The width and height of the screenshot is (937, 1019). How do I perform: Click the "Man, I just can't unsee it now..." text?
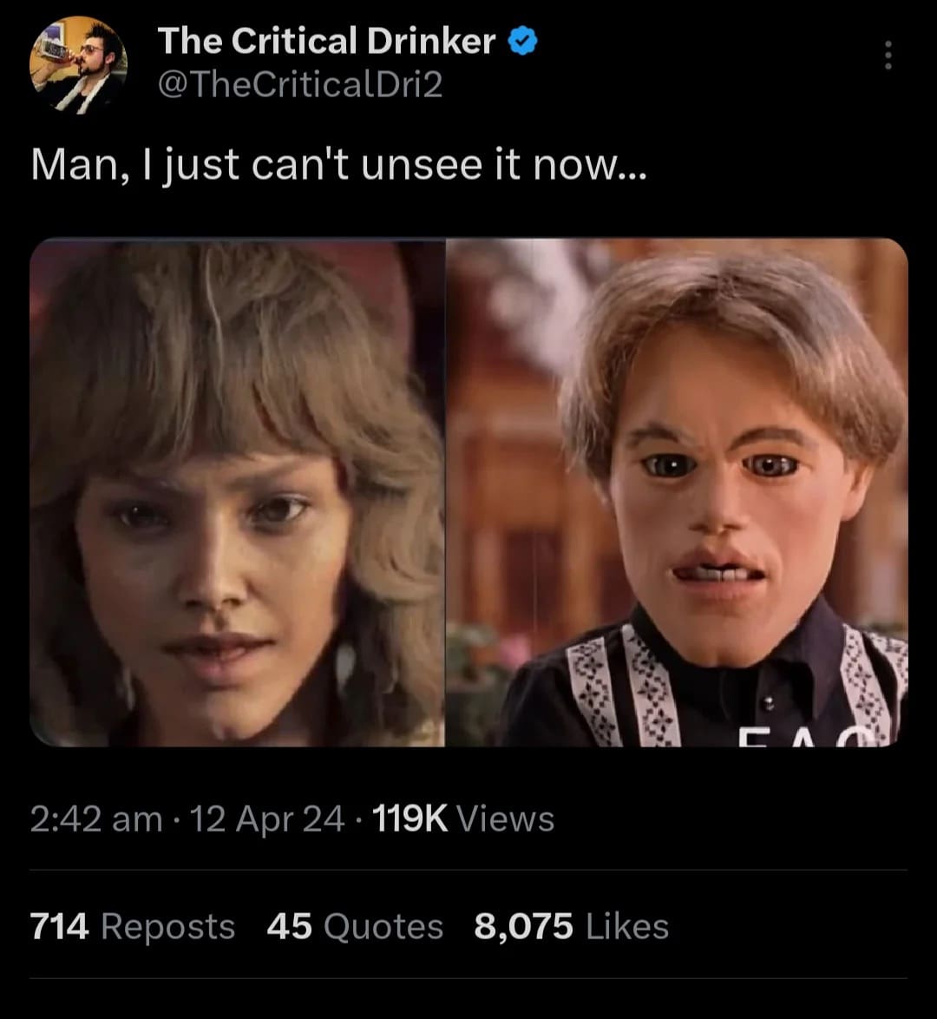(338, 164)
